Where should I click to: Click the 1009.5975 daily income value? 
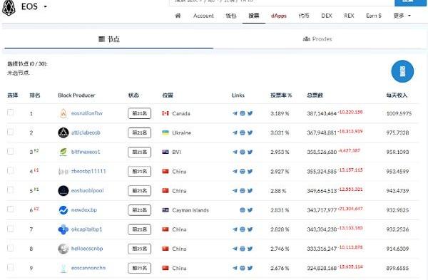click(399, 113)
